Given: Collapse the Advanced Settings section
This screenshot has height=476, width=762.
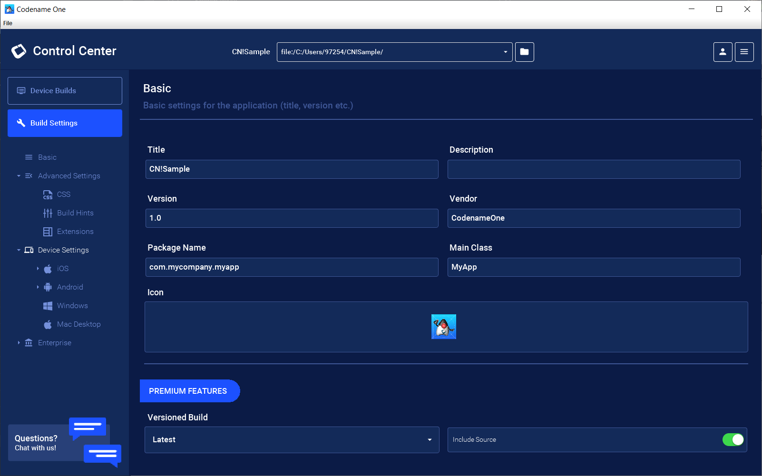Looking at the screenshot, I should (x=19, y=175).
